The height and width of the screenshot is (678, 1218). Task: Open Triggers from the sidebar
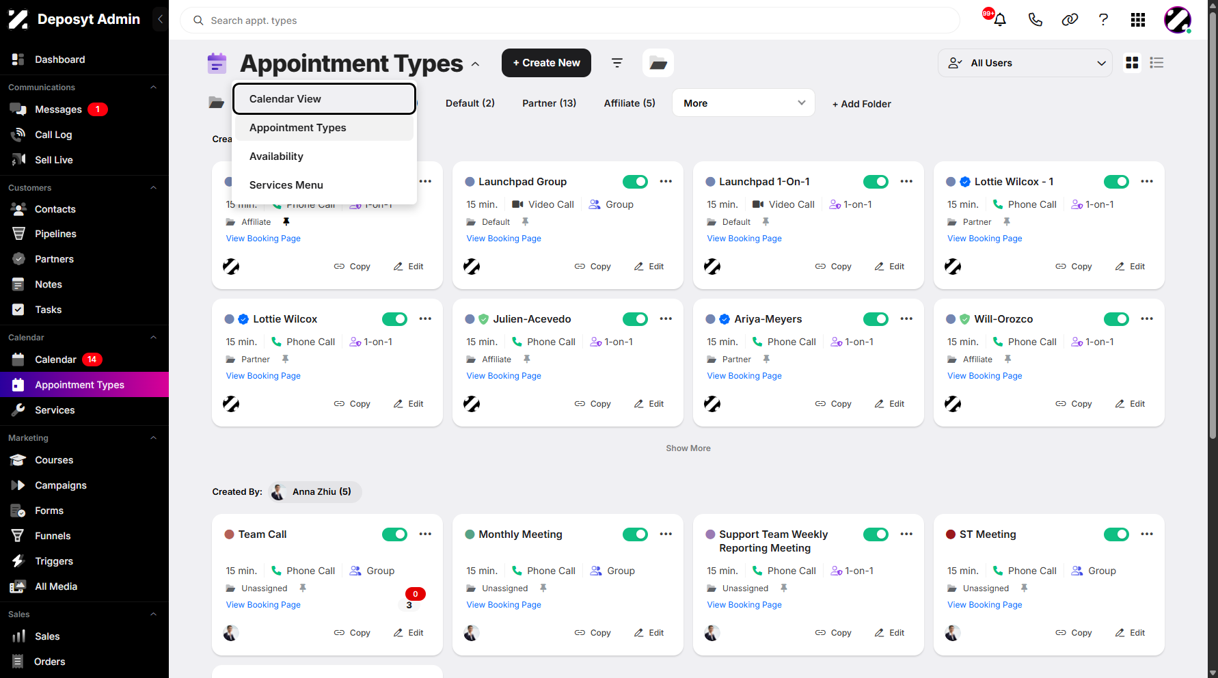[x=54, y=561]
